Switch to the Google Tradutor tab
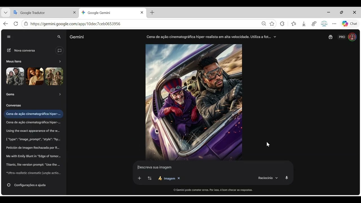This screenshot has width=361, height=203. 45,13
